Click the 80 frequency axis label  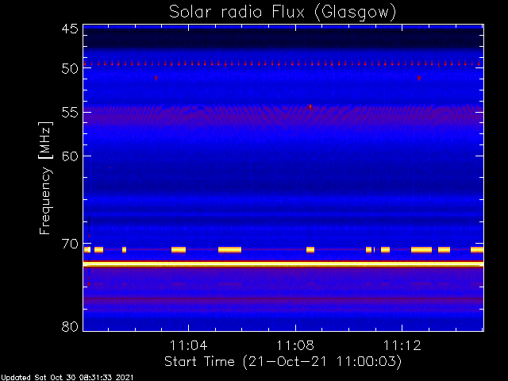(70, 326)
